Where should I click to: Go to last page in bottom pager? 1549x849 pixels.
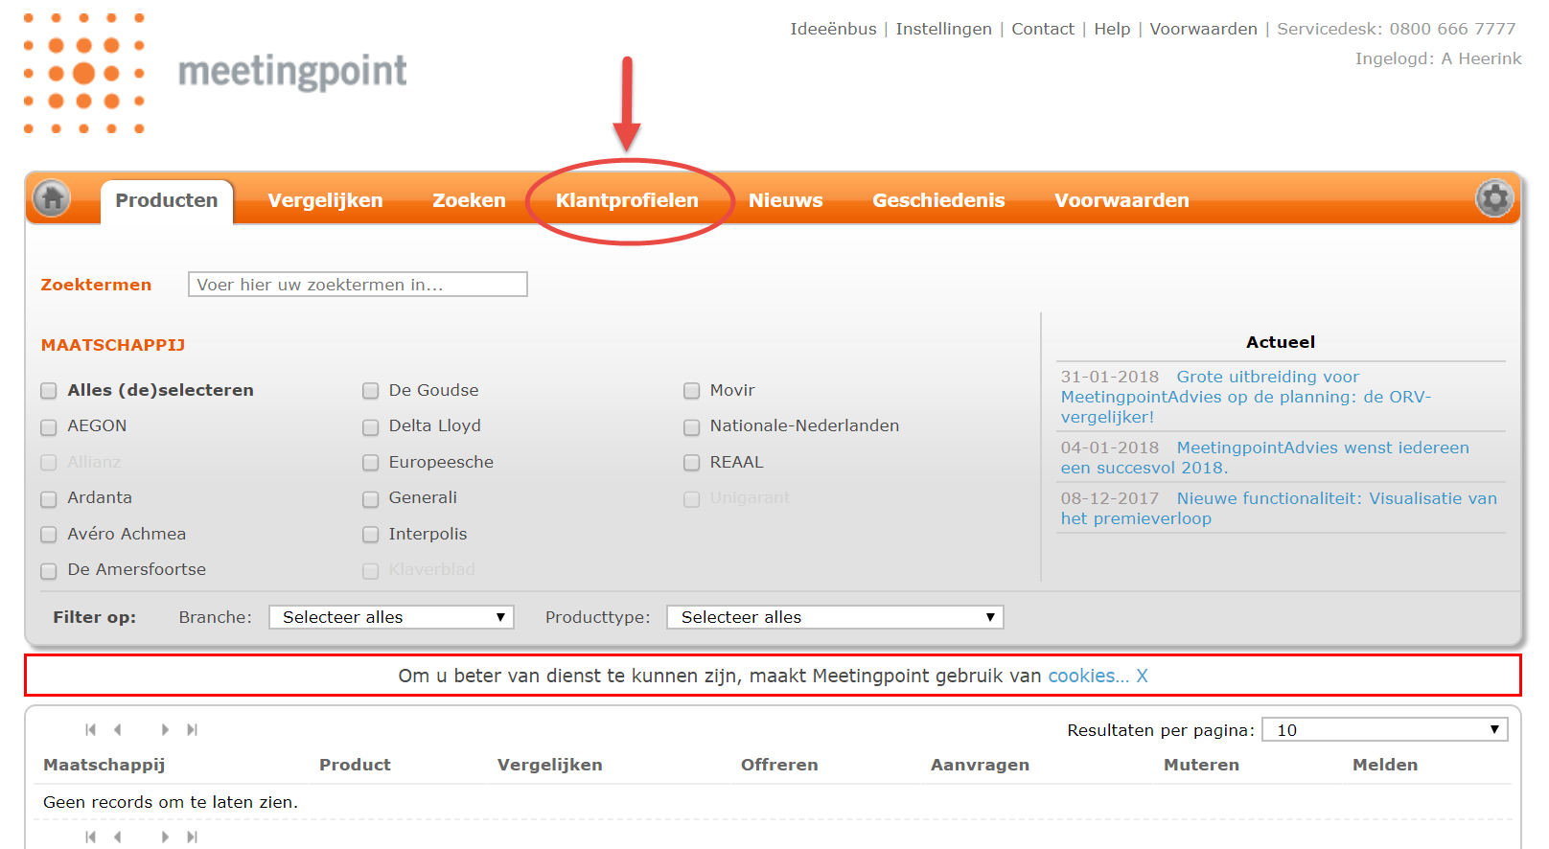click(x=192, y=838)
